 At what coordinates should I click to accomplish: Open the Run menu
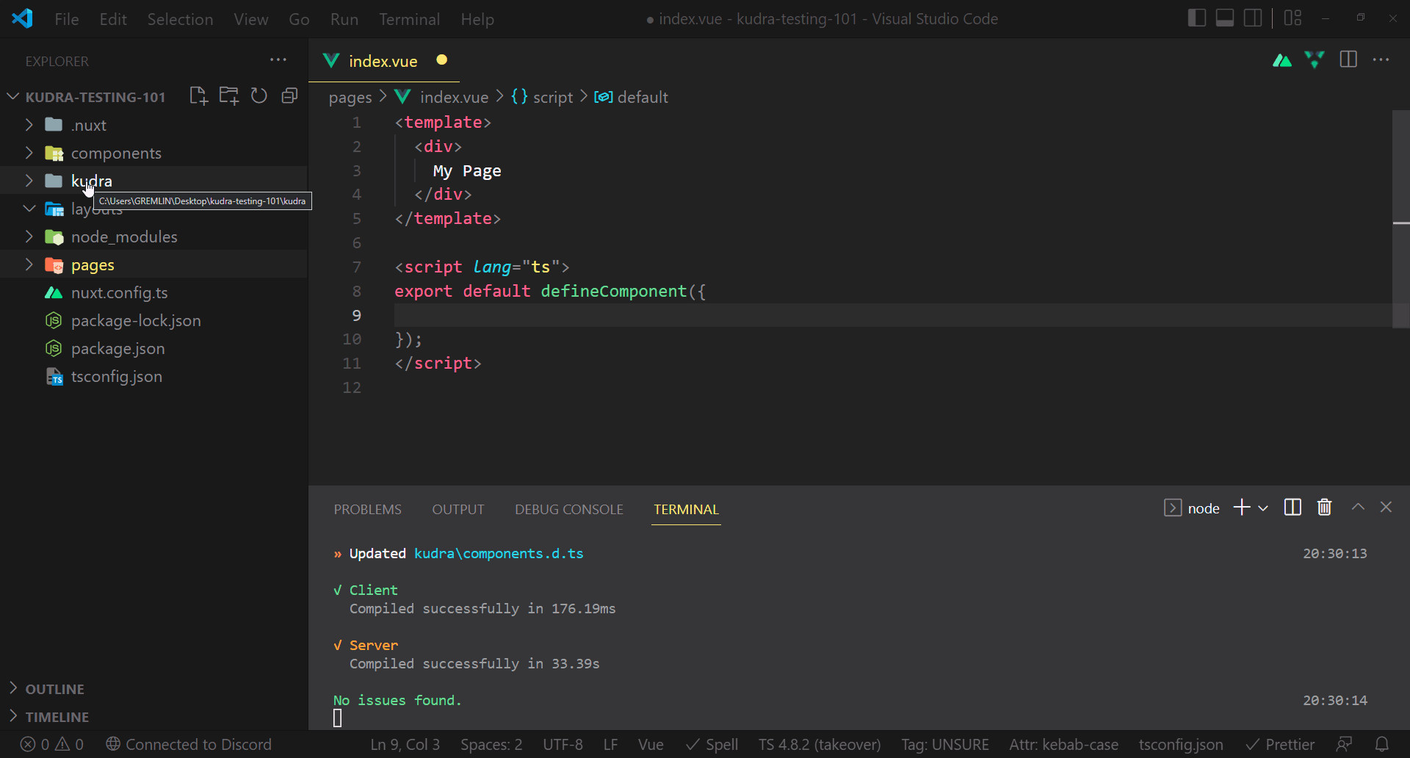click(344, 19)
